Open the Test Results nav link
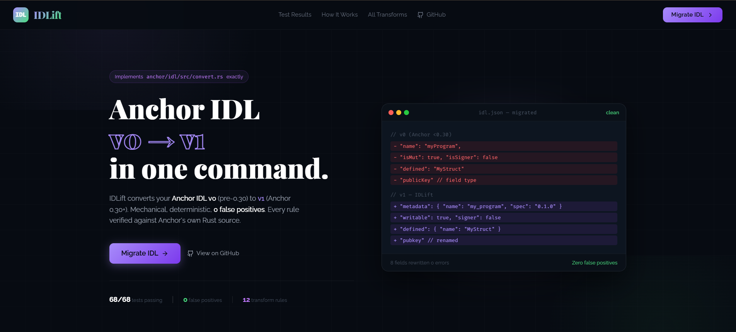Viewport: 736px width, 332px height. pos(295,15)
